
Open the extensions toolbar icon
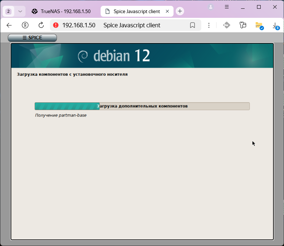click(243, 25)
